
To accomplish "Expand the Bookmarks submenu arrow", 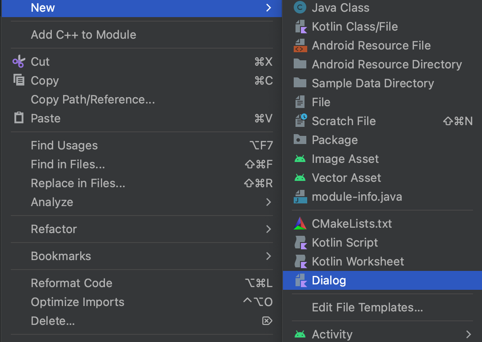I will coord(268,256).
